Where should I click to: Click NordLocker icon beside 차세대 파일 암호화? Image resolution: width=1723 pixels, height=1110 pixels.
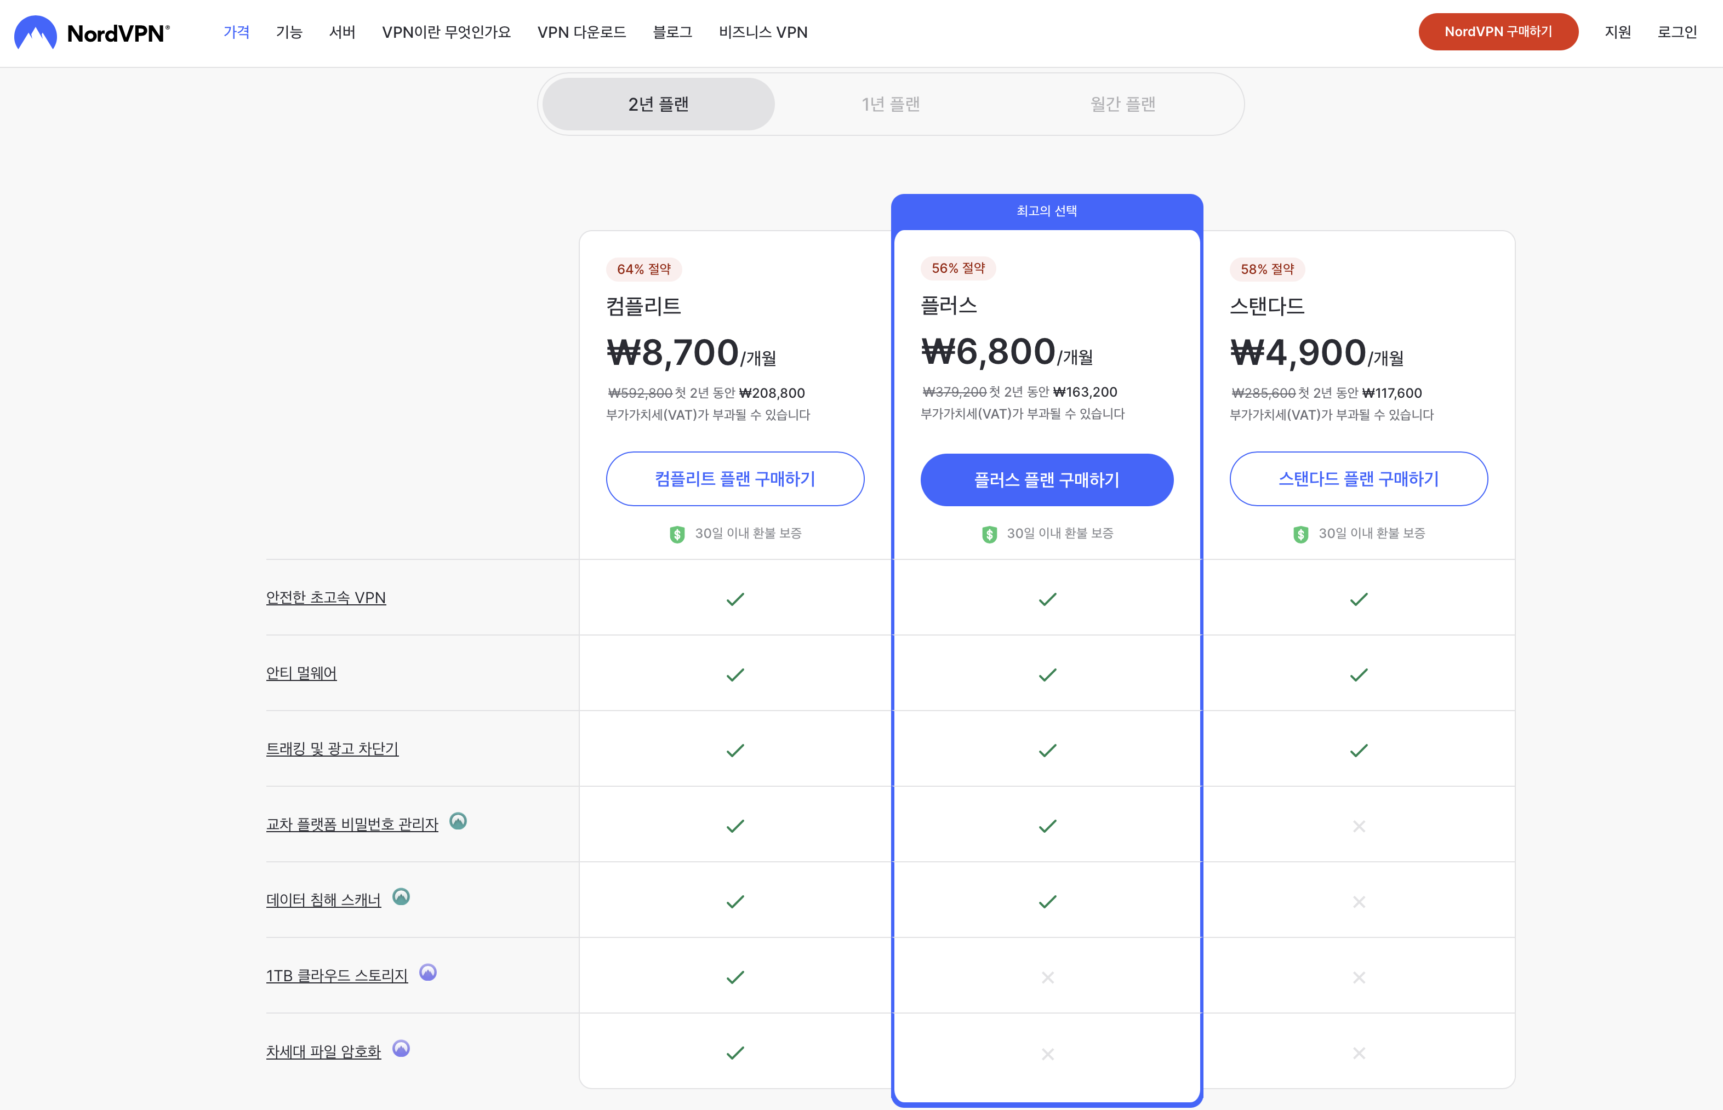pyautogui.click(x=401, y=1048)
